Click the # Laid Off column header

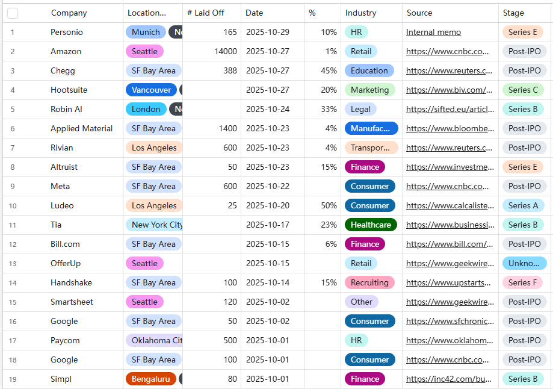coord(206,13)
